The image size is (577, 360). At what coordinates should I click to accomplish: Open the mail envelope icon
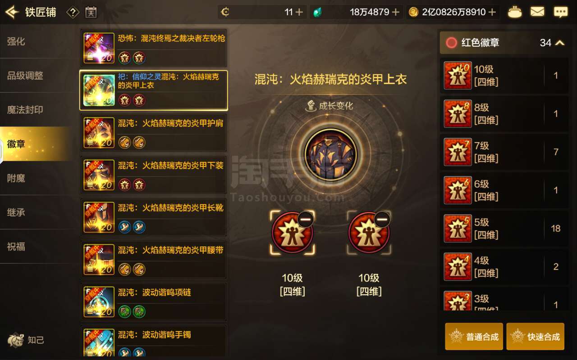click(537, 12)
